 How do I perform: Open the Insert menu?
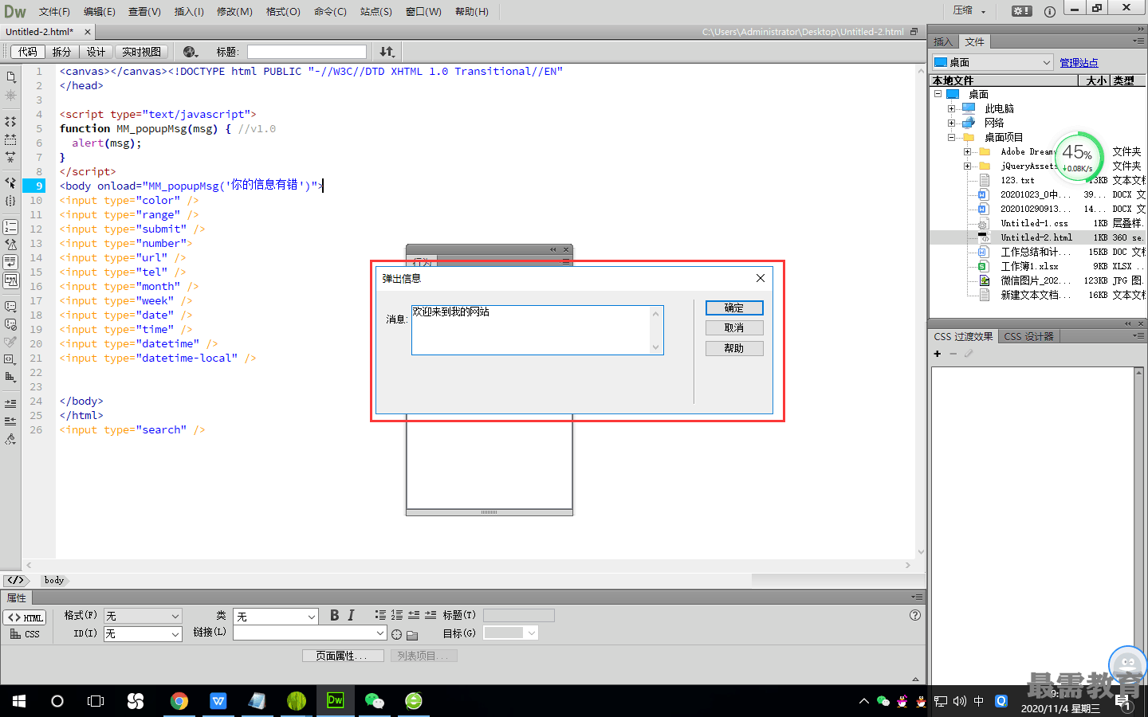[189, 11]
